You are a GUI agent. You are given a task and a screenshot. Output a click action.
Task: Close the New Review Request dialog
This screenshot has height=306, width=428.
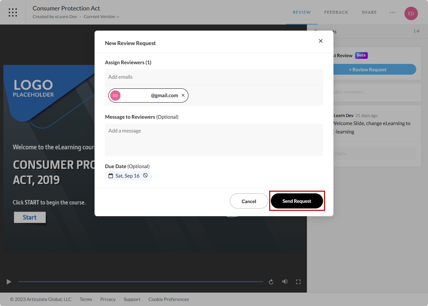321,41
